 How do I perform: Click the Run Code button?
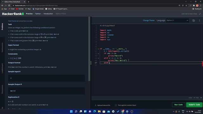[x=178, y=105]
